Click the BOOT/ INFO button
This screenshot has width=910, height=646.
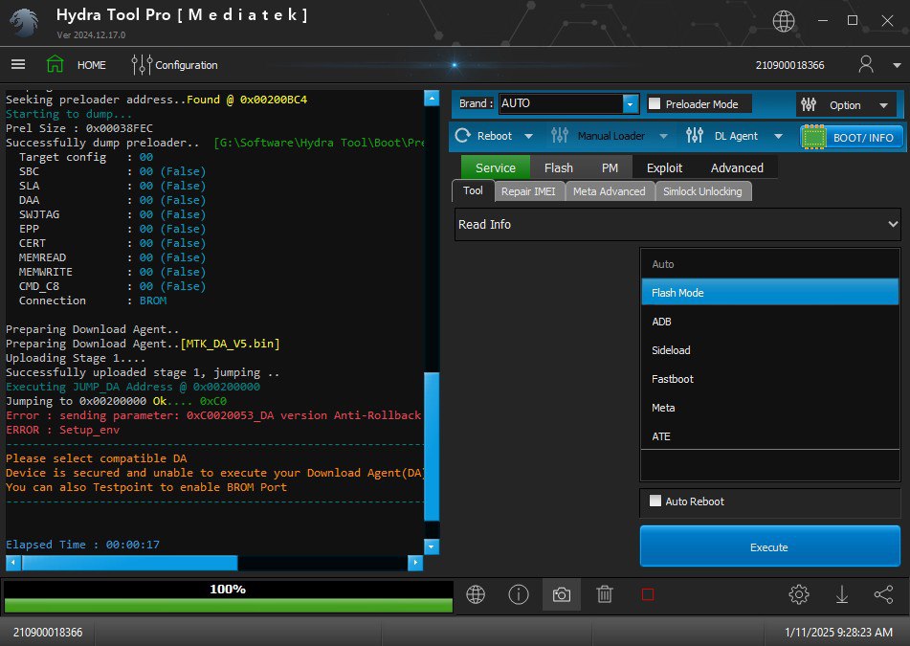852,137
